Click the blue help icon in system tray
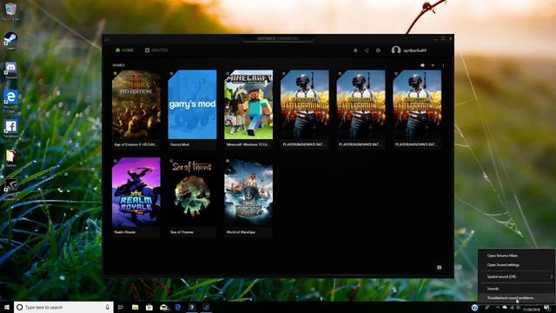The image size is (556, 313). pos(474,307)
